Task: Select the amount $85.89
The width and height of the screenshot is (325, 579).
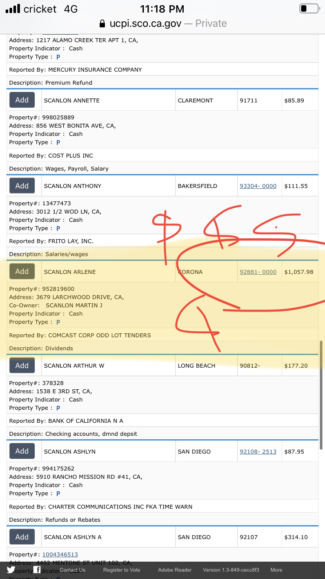Action: click(x=294, y=100)
